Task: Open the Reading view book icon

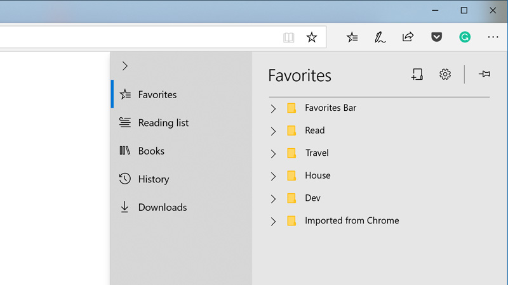Action: click(x=289, y=38)
